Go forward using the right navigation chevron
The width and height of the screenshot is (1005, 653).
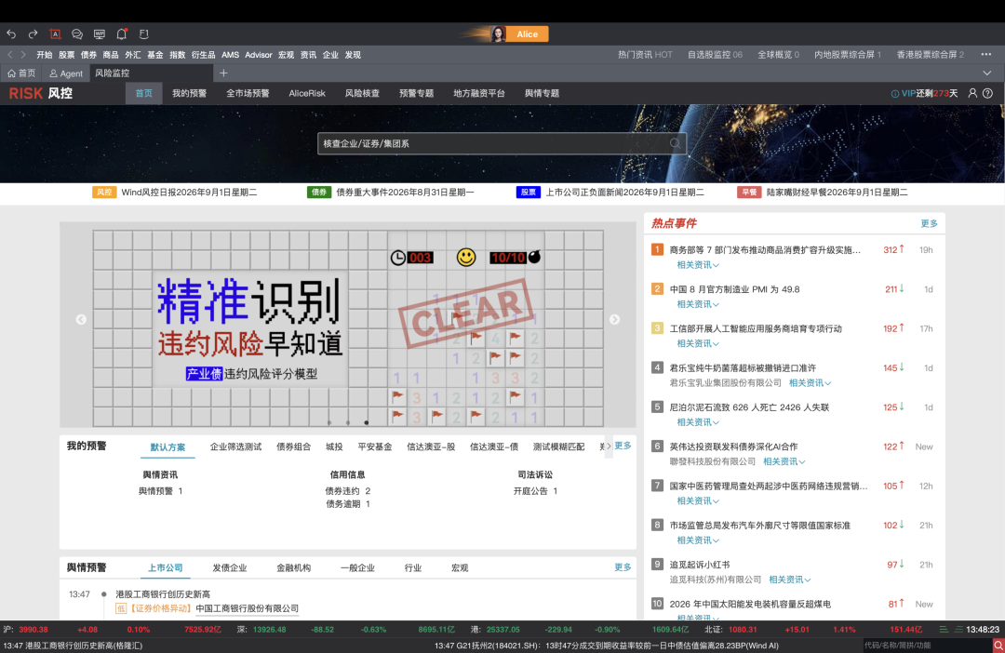click(23, 55)
